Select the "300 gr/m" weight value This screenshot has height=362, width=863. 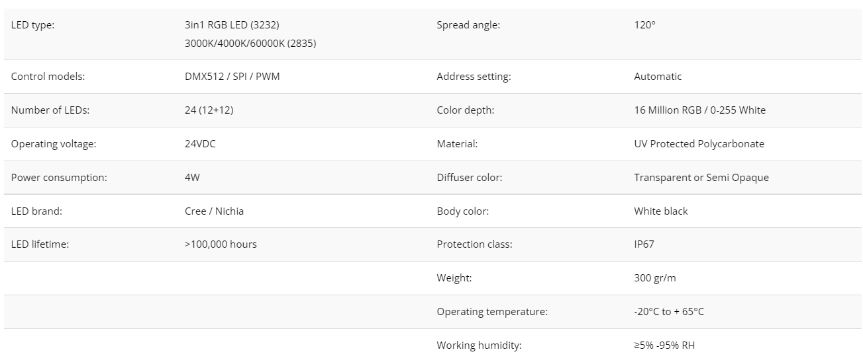655,278
